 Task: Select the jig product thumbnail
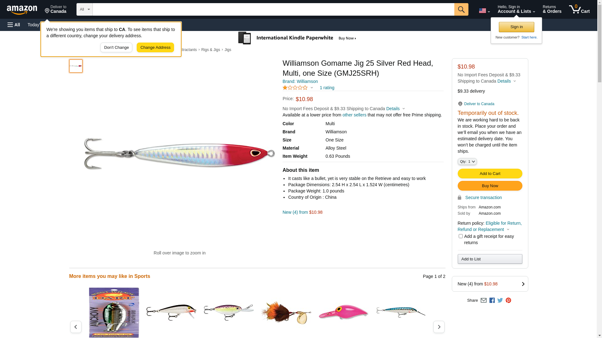click(76, 66)
